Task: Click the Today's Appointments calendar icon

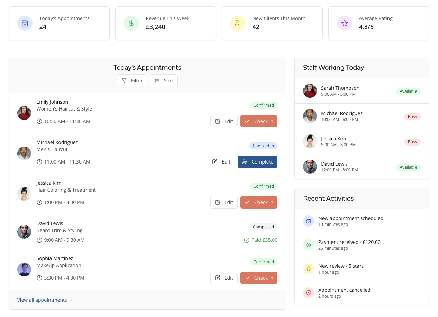Action: [25, 23]
